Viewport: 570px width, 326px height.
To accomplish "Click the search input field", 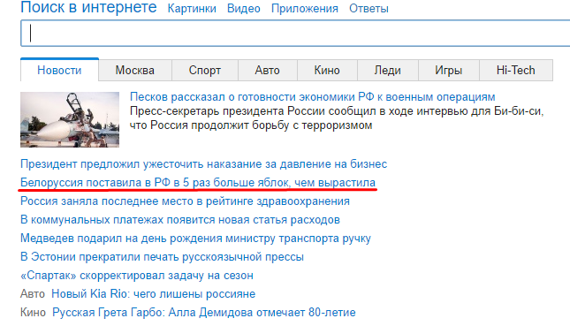I will 295,34.
